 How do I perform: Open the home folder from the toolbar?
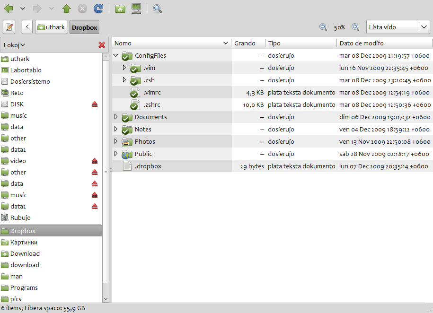(x=120, y=8)
